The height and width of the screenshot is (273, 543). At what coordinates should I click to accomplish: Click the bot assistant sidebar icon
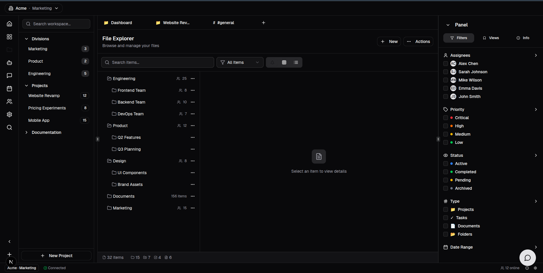[9, 63]
